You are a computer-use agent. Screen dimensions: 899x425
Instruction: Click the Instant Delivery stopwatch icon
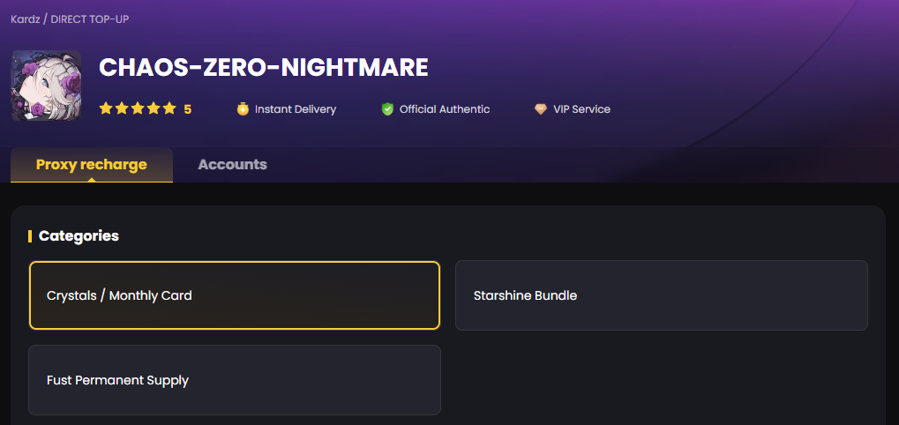(243, 109)
